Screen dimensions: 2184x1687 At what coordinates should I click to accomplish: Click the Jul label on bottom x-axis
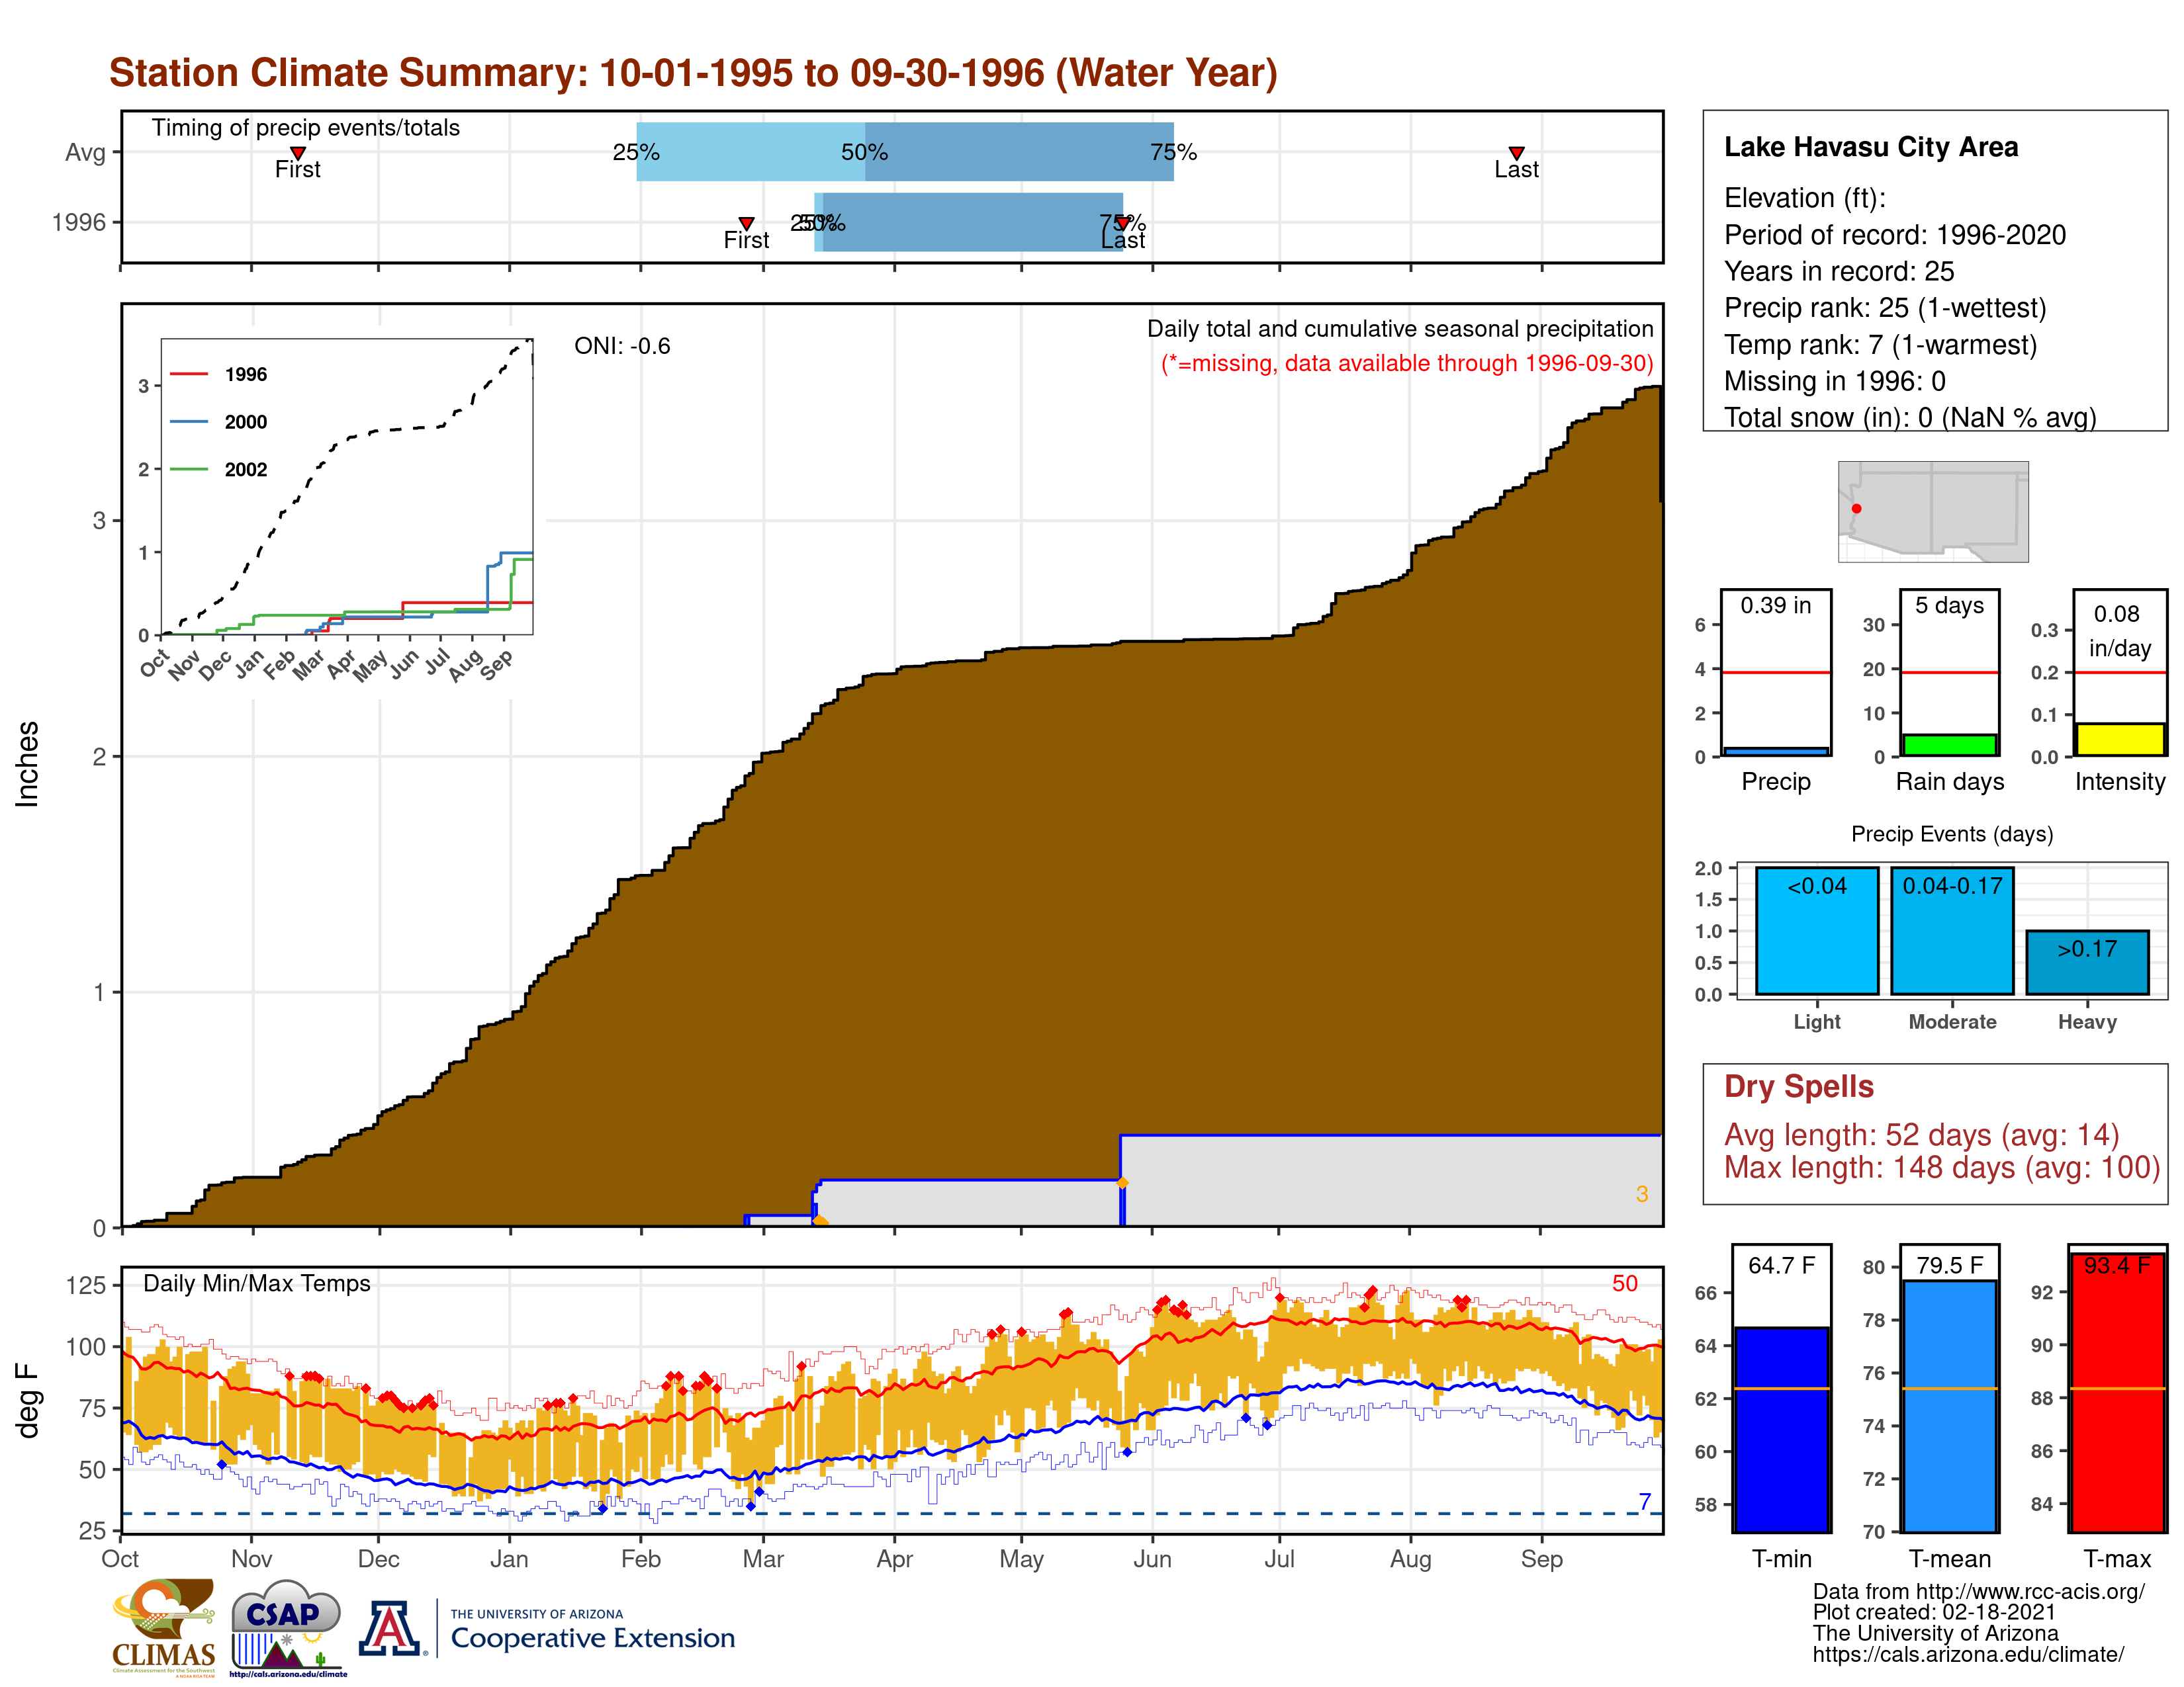[x=1279, y=1559]
